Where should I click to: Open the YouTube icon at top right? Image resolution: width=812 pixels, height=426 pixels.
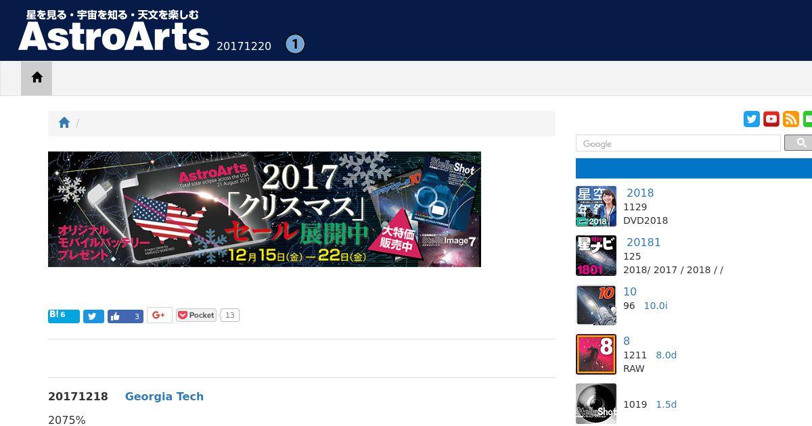tap(771, 119)
